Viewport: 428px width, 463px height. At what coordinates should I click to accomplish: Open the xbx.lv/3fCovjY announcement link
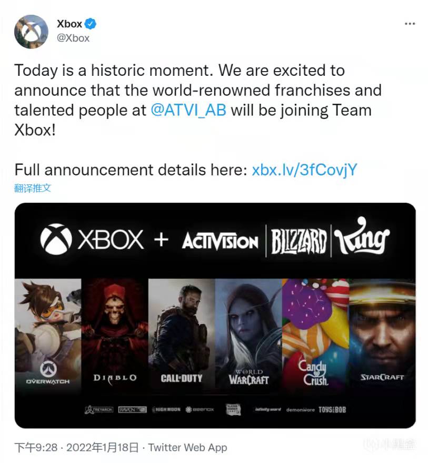pyautogui.click(x=305, y=170)
